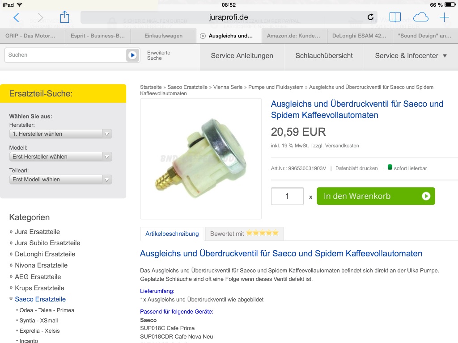Open the Safari share sheet icon
The width and height of the screenshot is (458, 343).
click(x=65, y=17)
